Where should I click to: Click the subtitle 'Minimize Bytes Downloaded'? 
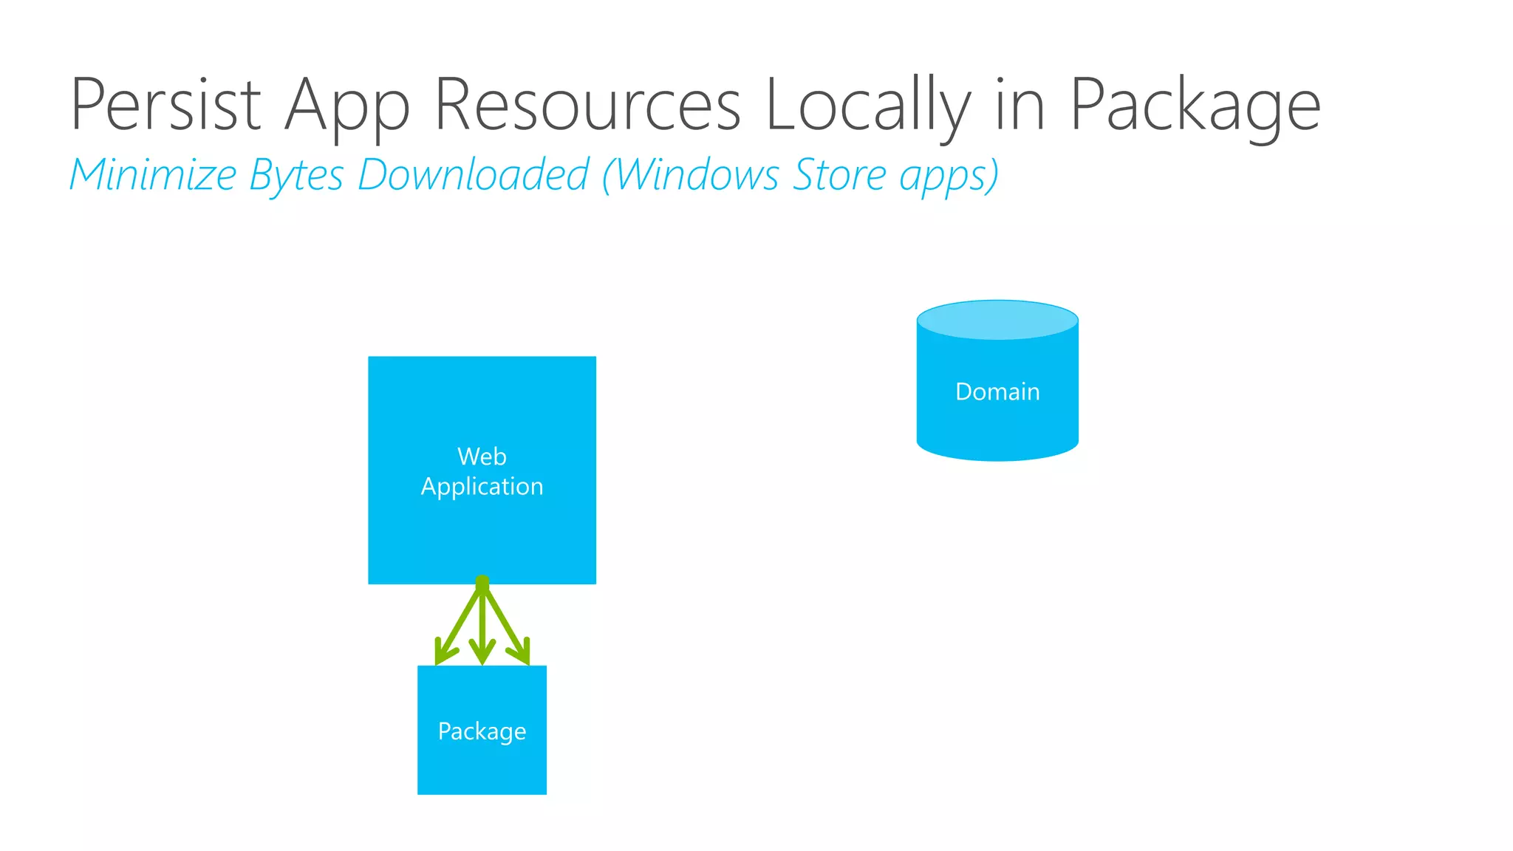click(329, 175)
